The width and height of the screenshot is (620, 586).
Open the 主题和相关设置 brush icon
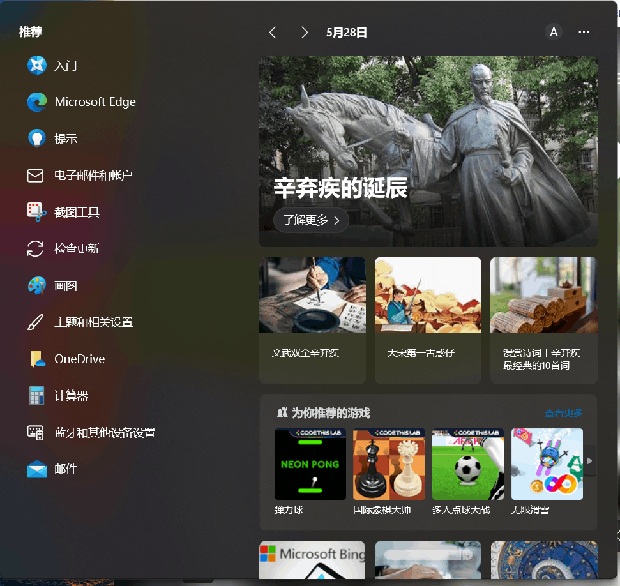35,322
